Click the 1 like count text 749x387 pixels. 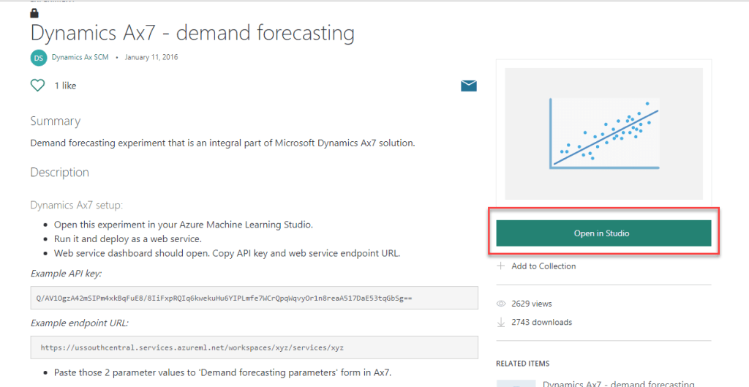click(x=65, y=86)
